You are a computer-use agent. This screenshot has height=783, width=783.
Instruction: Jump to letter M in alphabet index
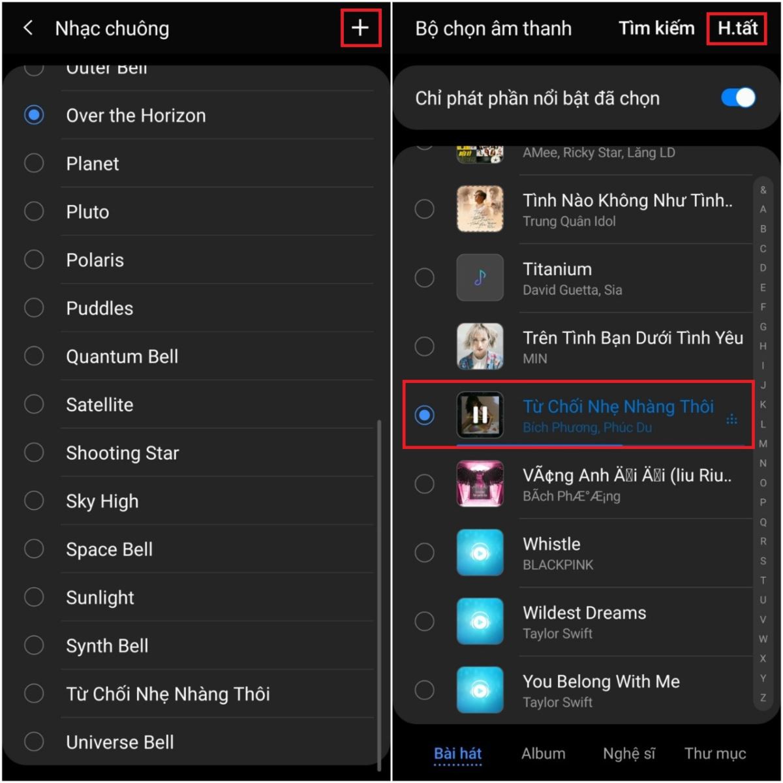(763, 444)
